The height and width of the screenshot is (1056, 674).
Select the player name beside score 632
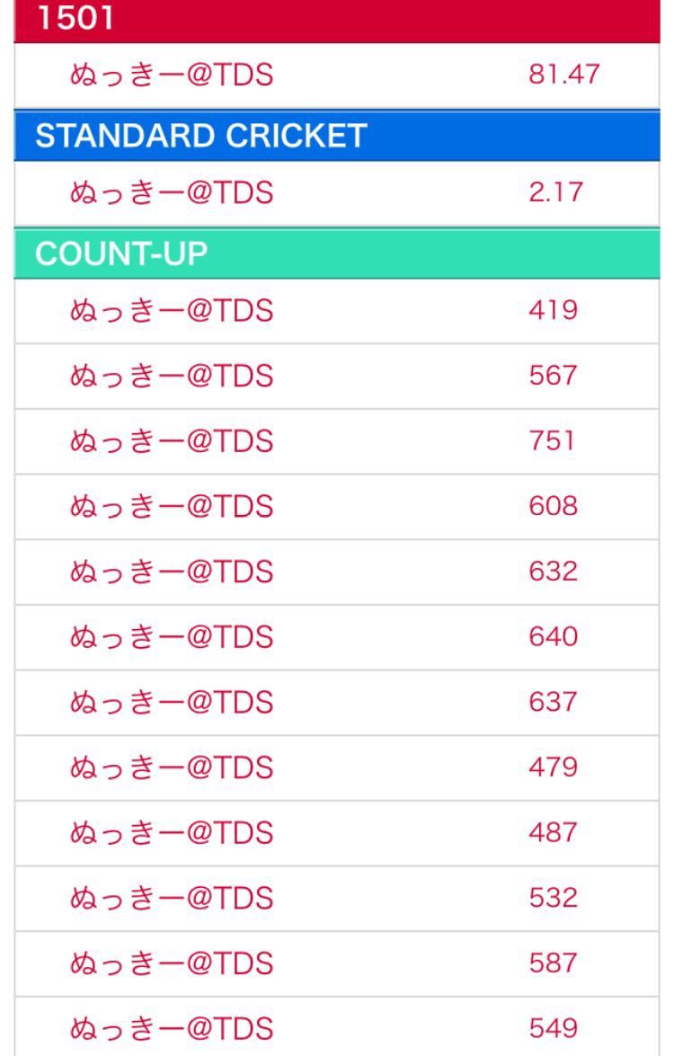pyautogui.click(x=171, y=572)
